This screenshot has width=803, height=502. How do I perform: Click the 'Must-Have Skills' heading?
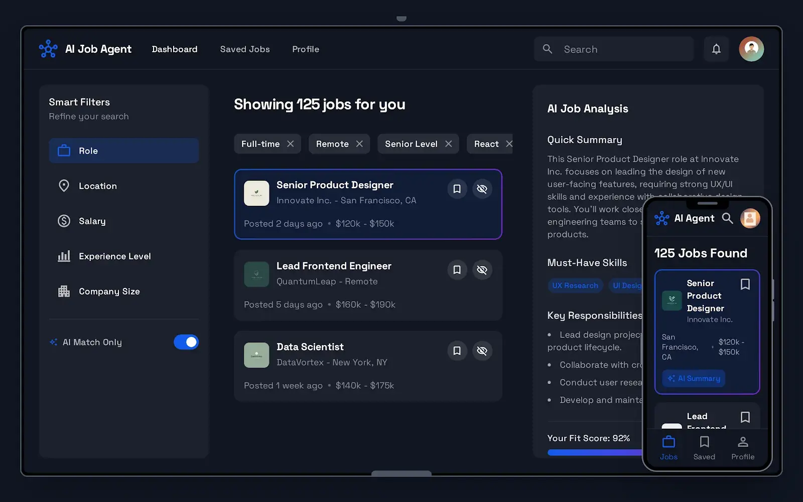(x=587, y=263)
